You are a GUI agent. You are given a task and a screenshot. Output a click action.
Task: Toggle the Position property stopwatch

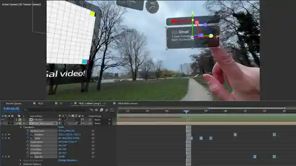(28, 135)
